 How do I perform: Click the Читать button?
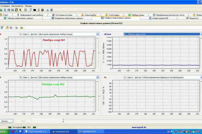pyautogui.click(x=7, y=121)
